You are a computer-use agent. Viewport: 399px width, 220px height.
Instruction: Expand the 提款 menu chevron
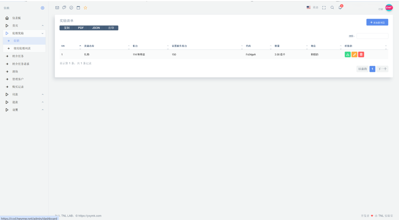42,102
